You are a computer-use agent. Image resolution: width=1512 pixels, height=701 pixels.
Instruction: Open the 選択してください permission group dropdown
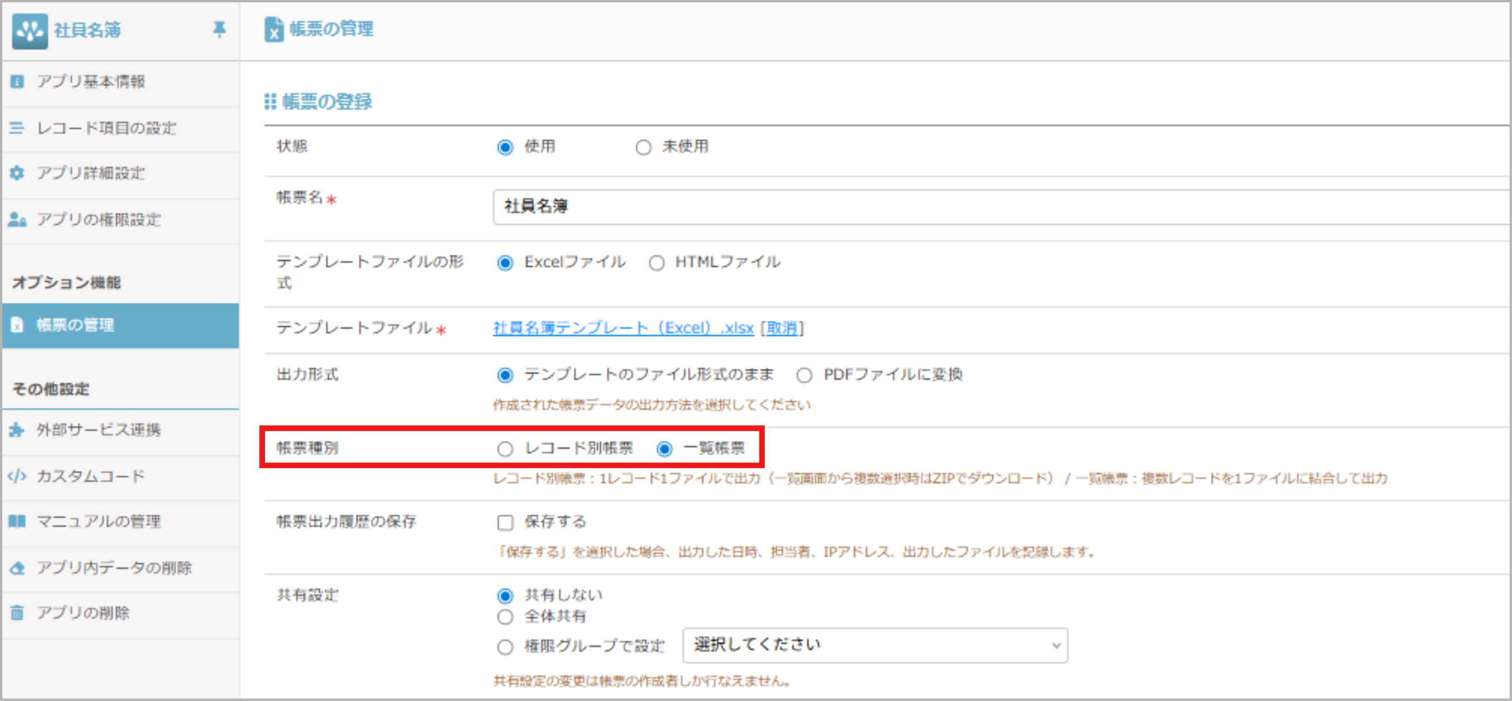coord(875,645)
